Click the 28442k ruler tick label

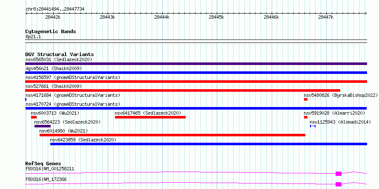click(x=53, y=17)
